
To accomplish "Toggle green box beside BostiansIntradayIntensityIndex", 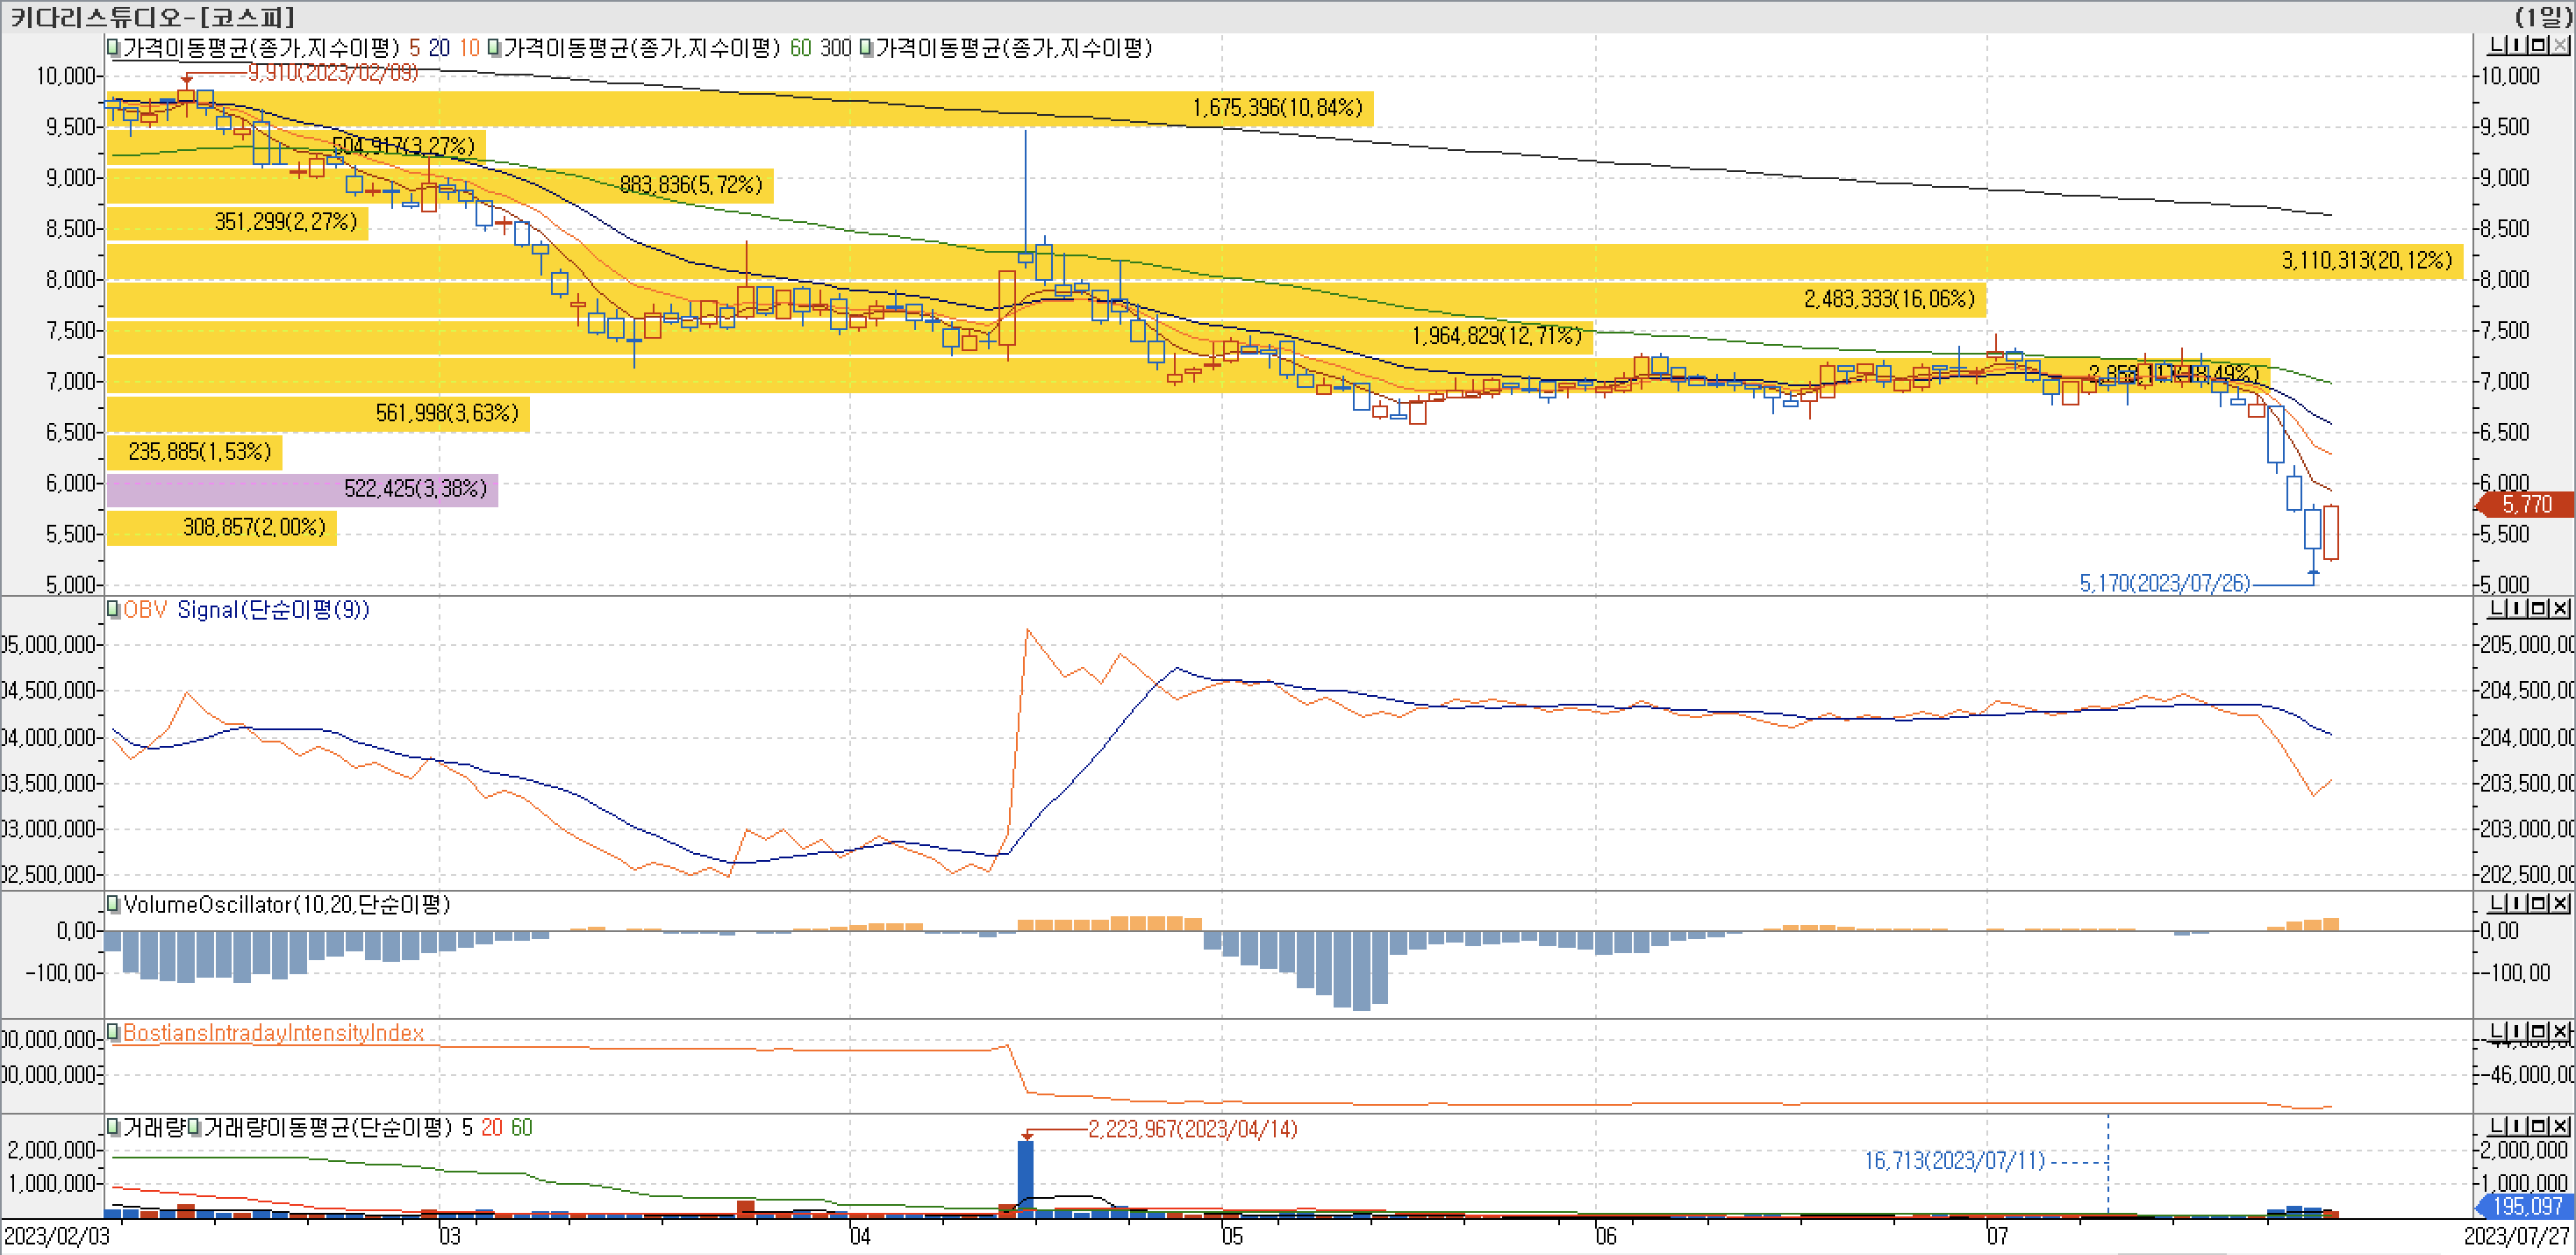I will [x=113, y=1031].
